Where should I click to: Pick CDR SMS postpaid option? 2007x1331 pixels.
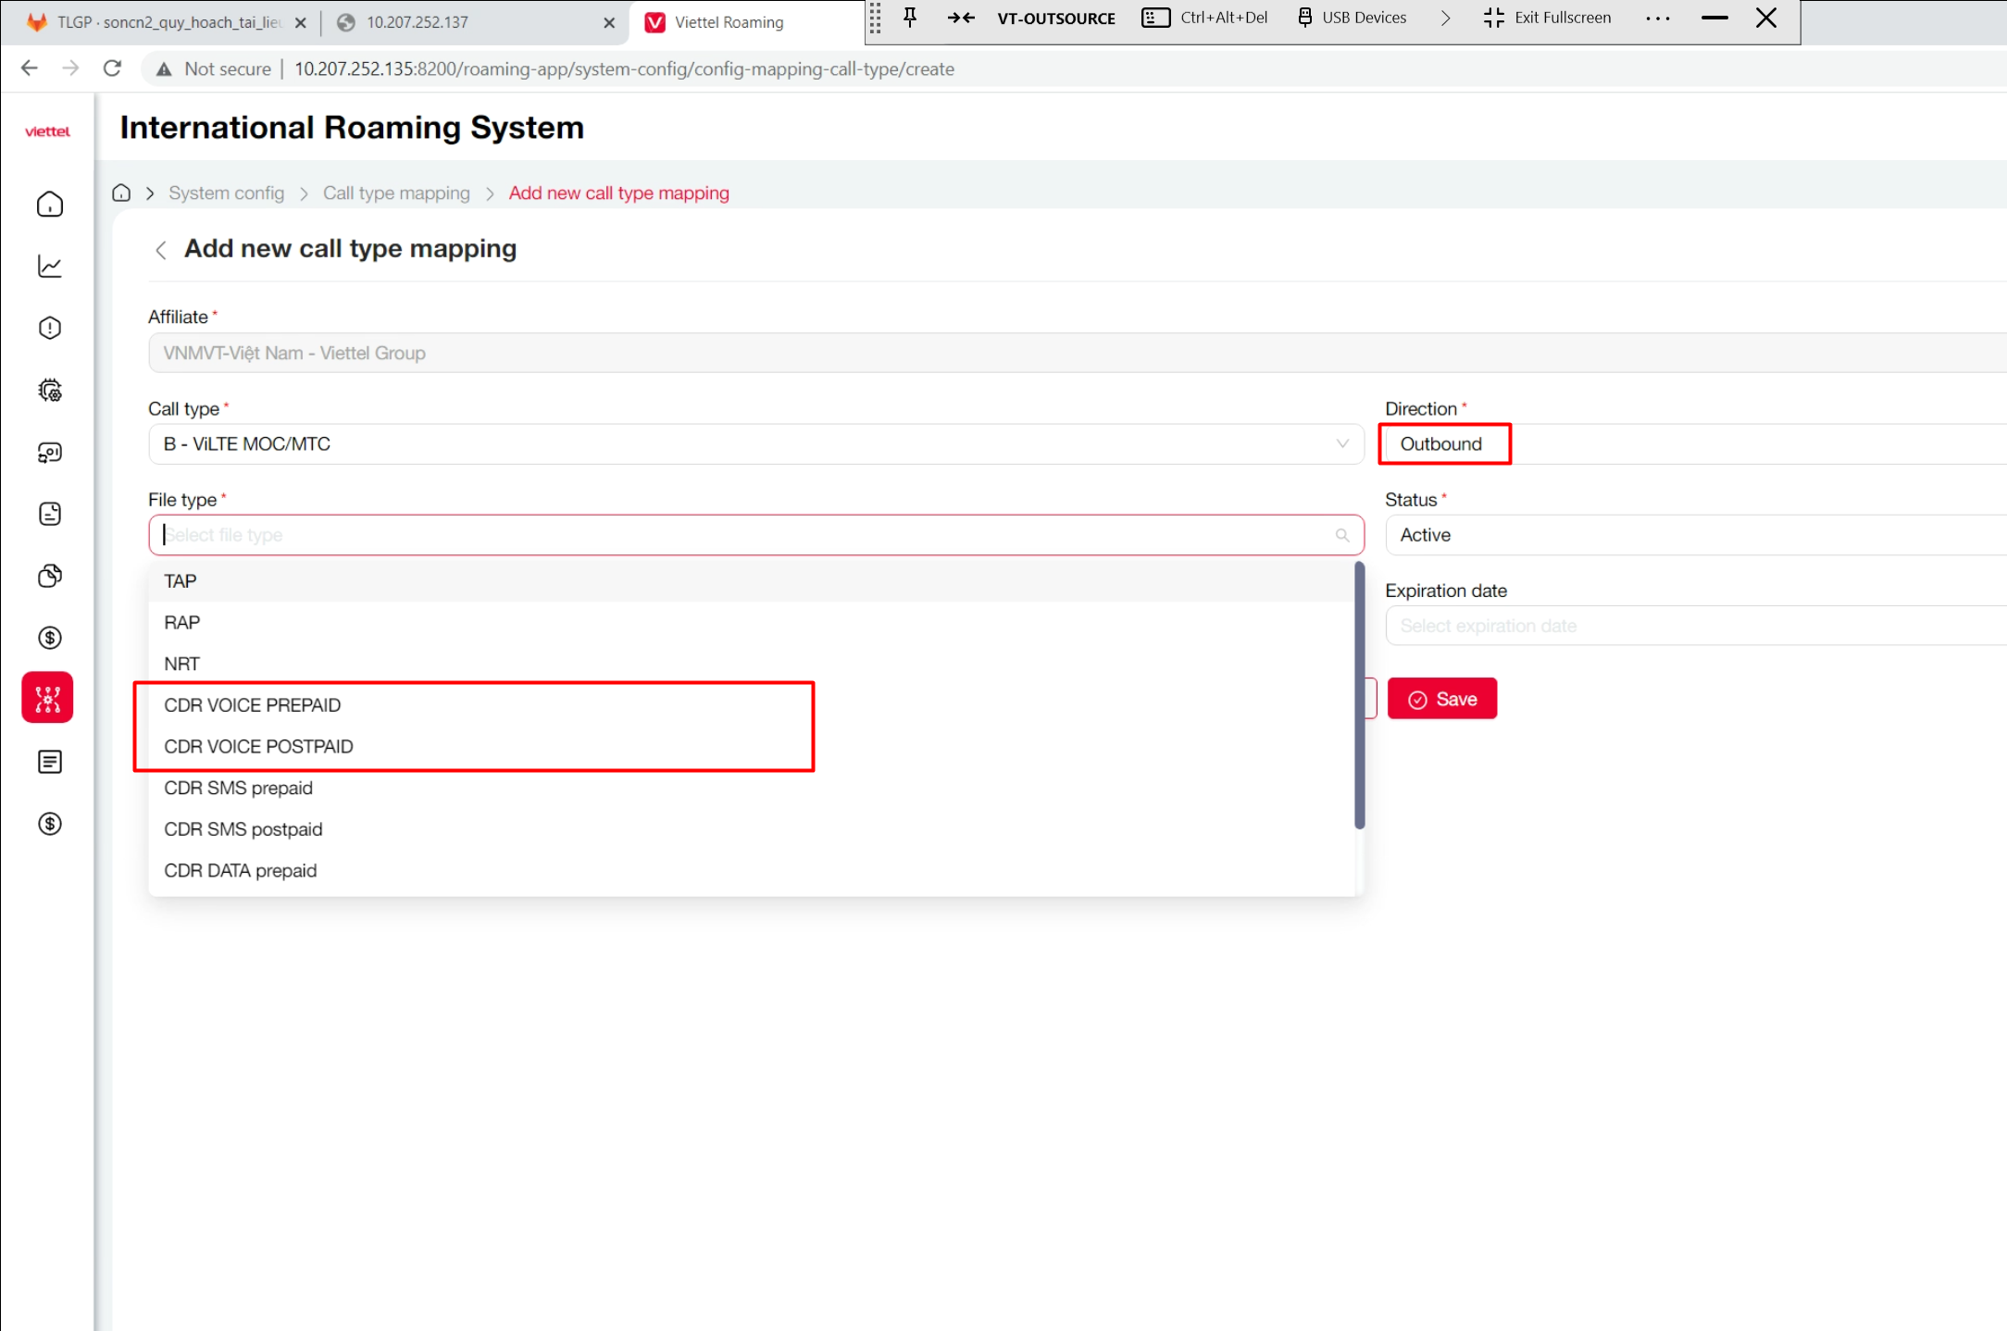(x=243, y=829)
